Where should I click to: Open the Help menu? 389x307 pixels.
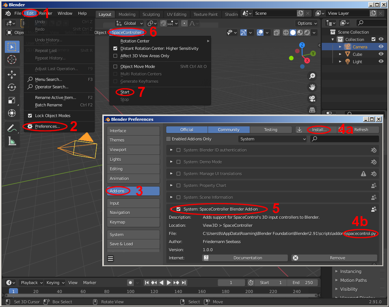82,13
